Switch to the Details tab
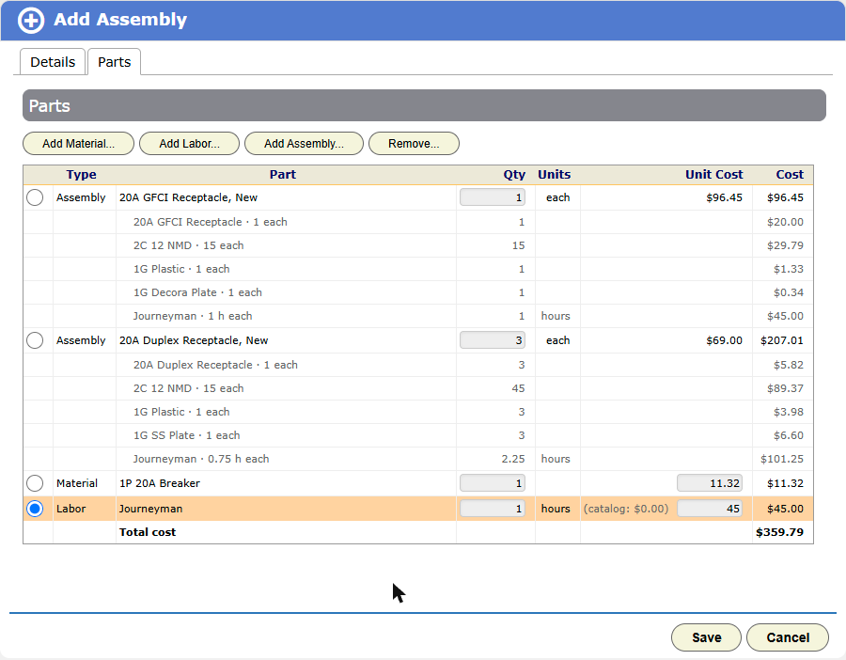The width and height of the screenshot is (846, 660). coord(53,62)
